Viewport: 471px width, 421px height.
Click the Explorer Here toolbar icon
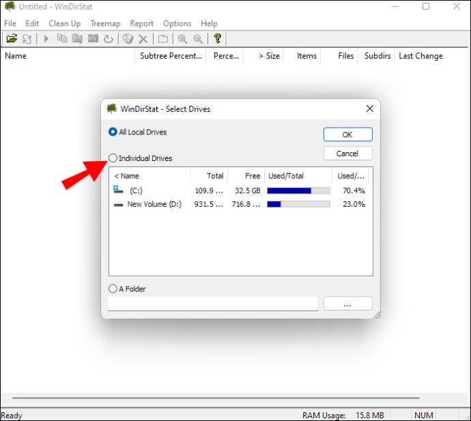pos(77,39)
